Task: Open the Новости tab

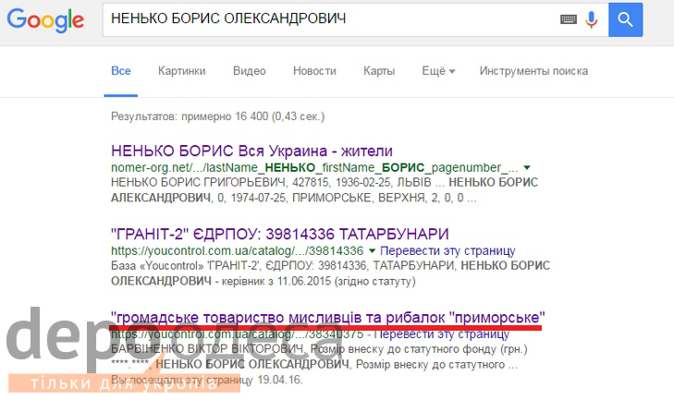Action: [314, 71]
